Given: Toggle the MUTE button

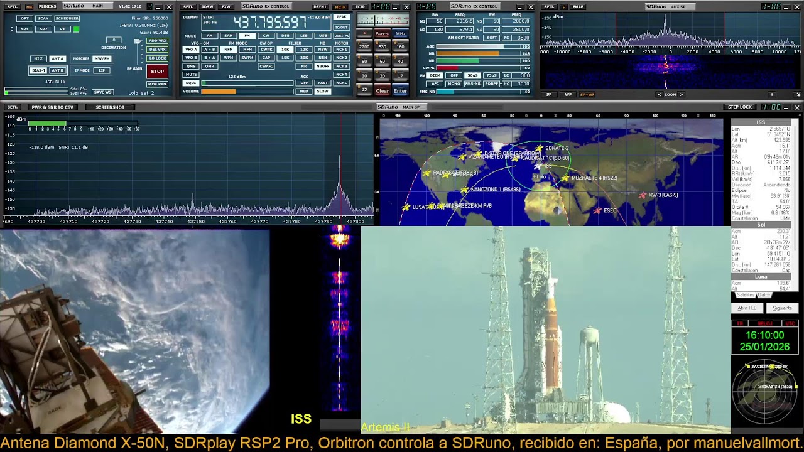Looking at the screenshot, I should [x=190, y=75].
